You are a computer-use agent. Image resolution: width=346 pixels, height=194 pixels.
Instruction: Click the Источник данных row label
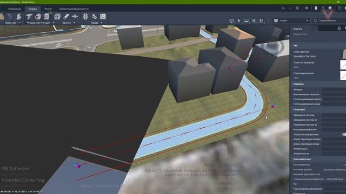coord(303,170)
